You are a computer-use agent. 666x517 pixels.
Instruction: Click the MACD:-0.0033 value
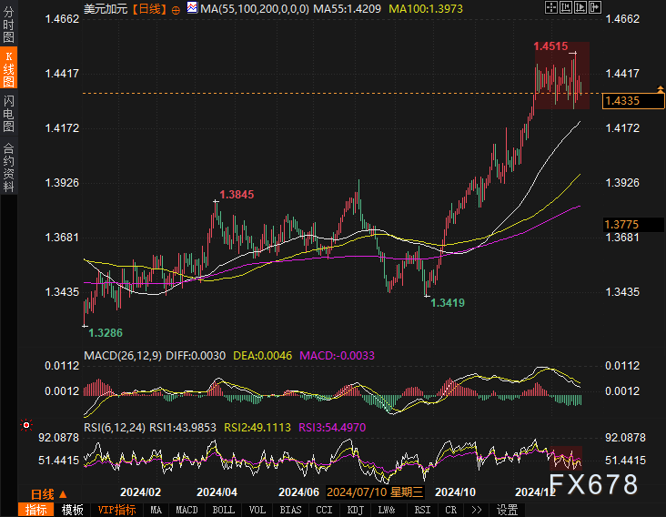[338, 356]
